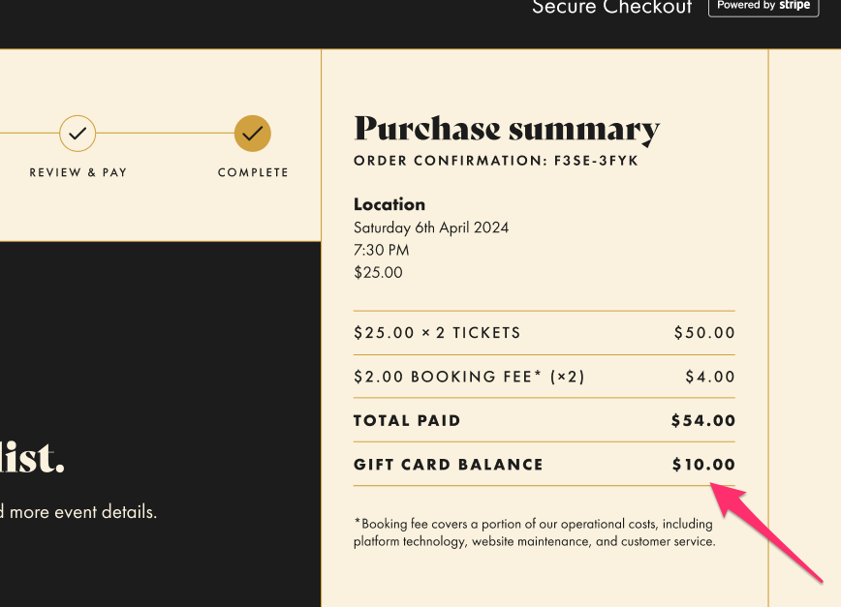Click the $4.00 booking fee amount
841x607 pixels.
pos(710,377)
